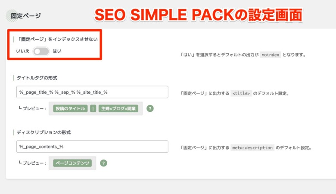Click the 投稿のタイトル preview tag
This screenshot has width=336, height=194.
70,108
